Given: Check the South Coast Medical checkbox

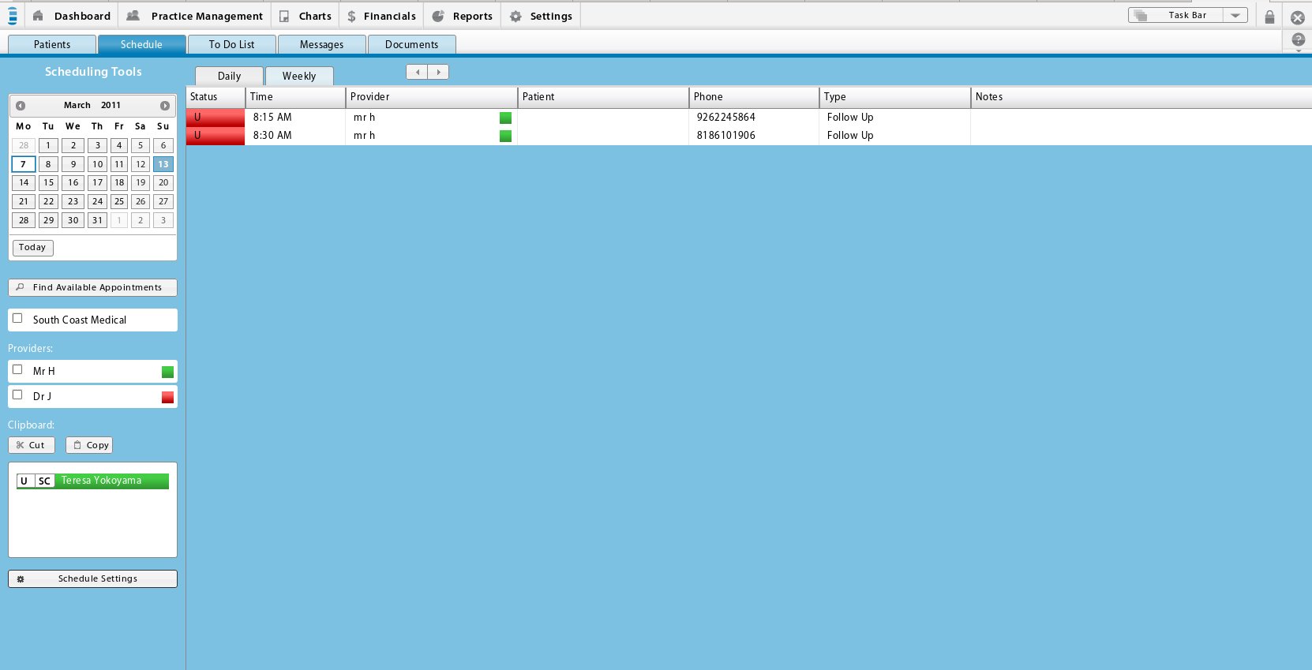Looking at the screenshot, I should click(17, 319).
